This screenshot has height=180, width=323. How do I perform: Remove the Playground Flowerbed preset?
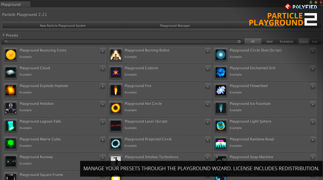tap(313, 86)
